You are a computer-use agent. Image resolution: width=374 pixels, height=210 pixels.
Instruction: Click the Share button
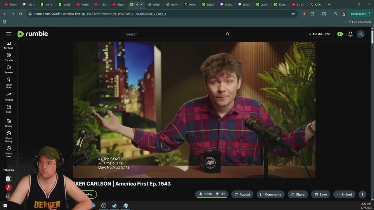coord(298,195)
